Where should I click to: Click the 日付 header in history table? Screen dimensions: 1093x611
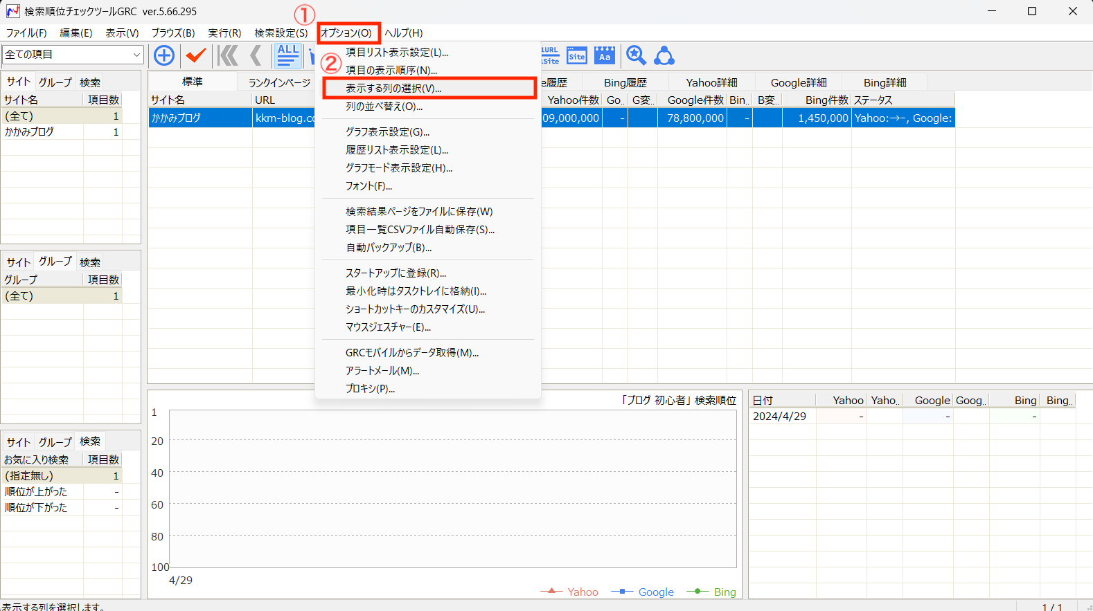click(783, 400)
